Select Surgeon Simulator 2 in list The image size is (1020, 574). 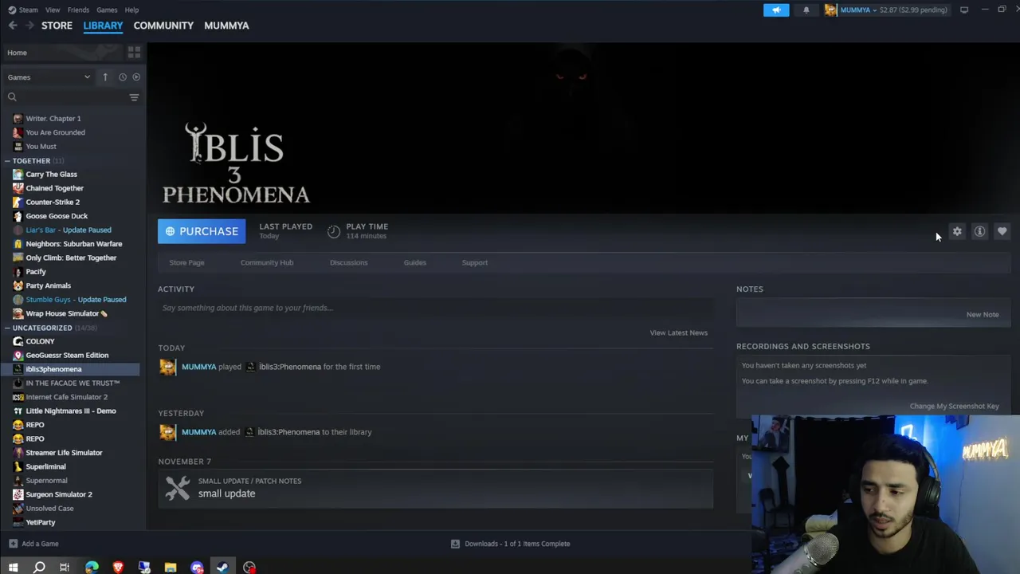[59, 494]
